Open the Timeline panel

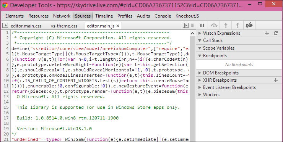(104, 16)
